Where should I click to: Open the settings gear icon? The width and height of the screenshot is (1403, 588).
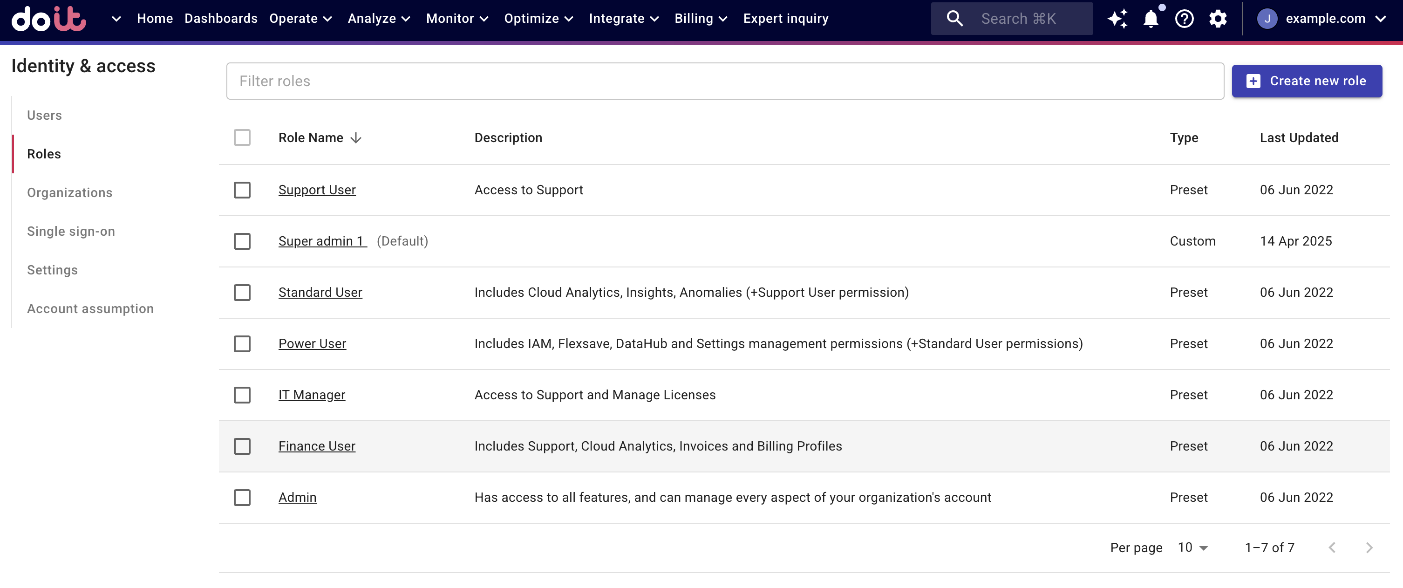coord(1218,19)
